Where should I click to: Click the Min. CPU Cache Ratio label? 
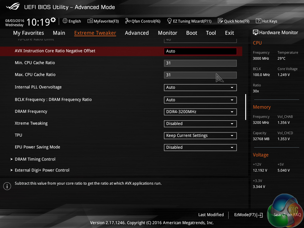point(35,63)
